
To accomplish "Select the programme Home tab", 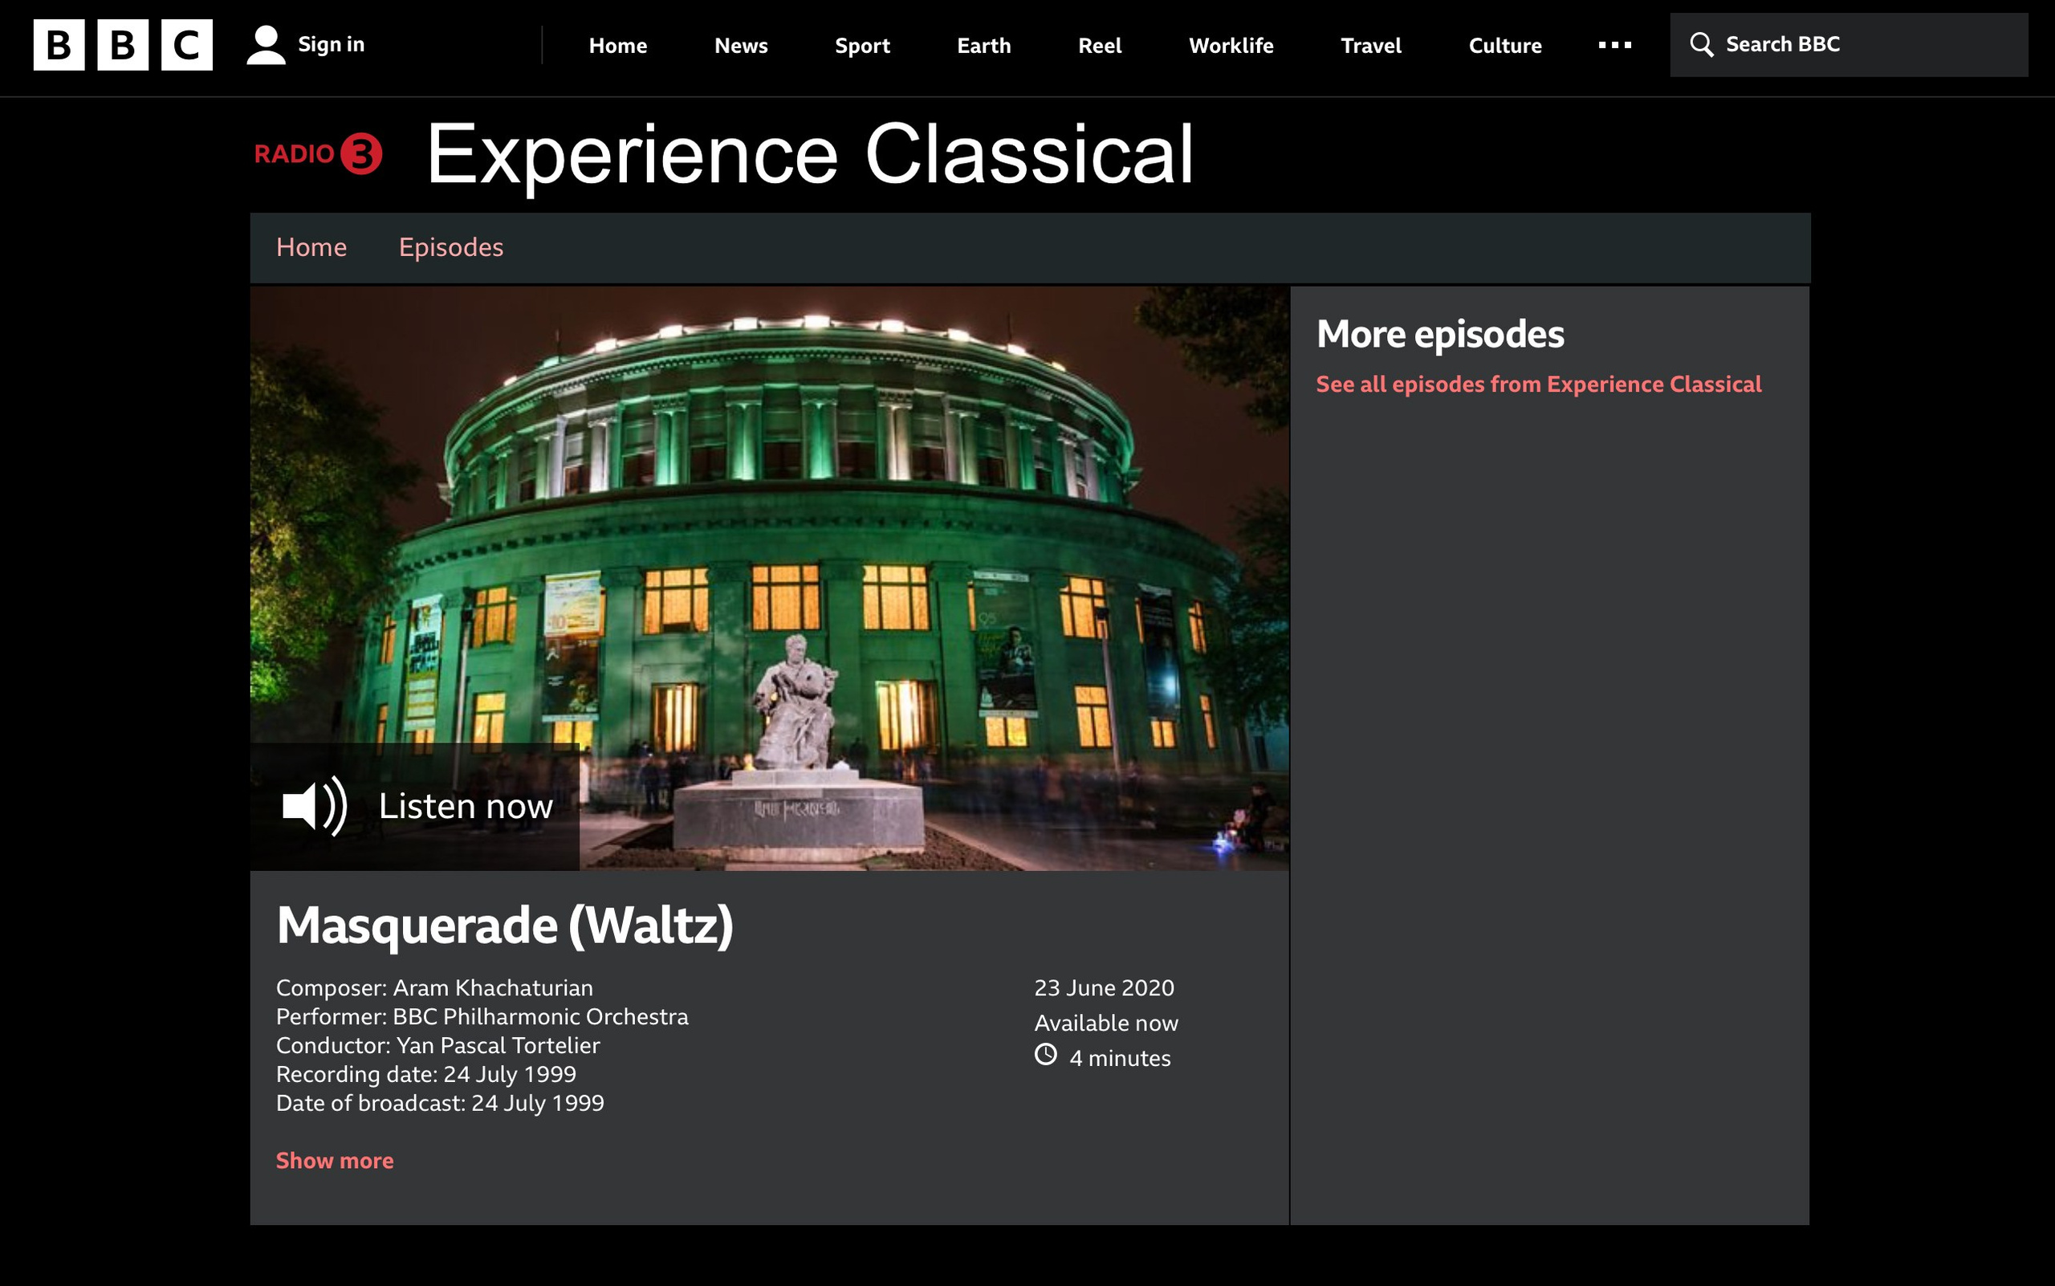I will [311, 247].
